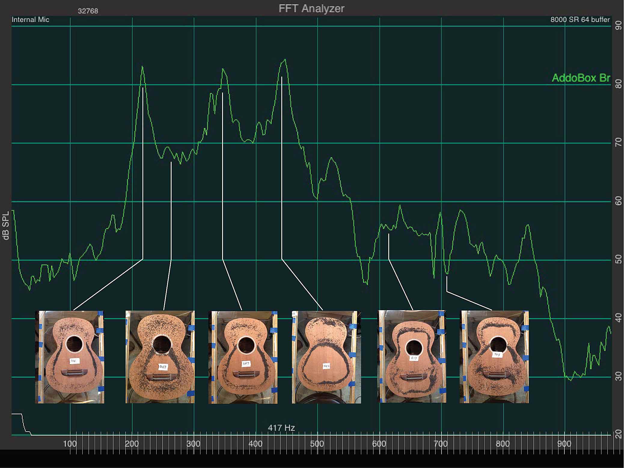Open the guitar top photo labeled 216
Image resolution: width=626 pixels, height=468 pixels.
click(x=70, y=357)
